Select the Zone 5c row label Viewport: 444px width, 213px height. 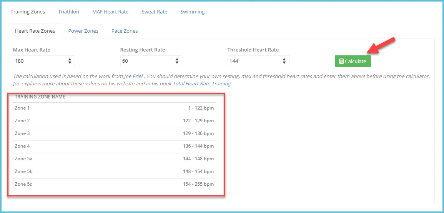coord(23,184)
